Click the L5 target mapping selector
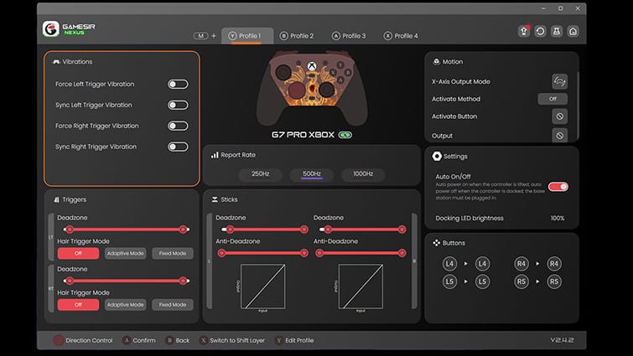Screen dimensions: 633x356 pyautogui.click(x=482, y=281)
